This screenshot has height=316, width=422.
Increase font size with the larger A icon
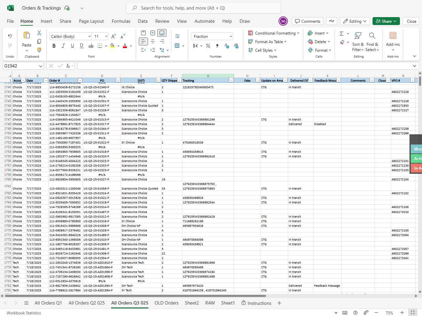[x=113, y=36]
